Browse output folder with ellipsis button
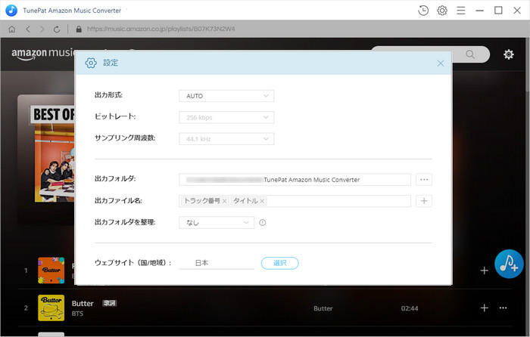530x337 pixels. (x=424, y=180)
